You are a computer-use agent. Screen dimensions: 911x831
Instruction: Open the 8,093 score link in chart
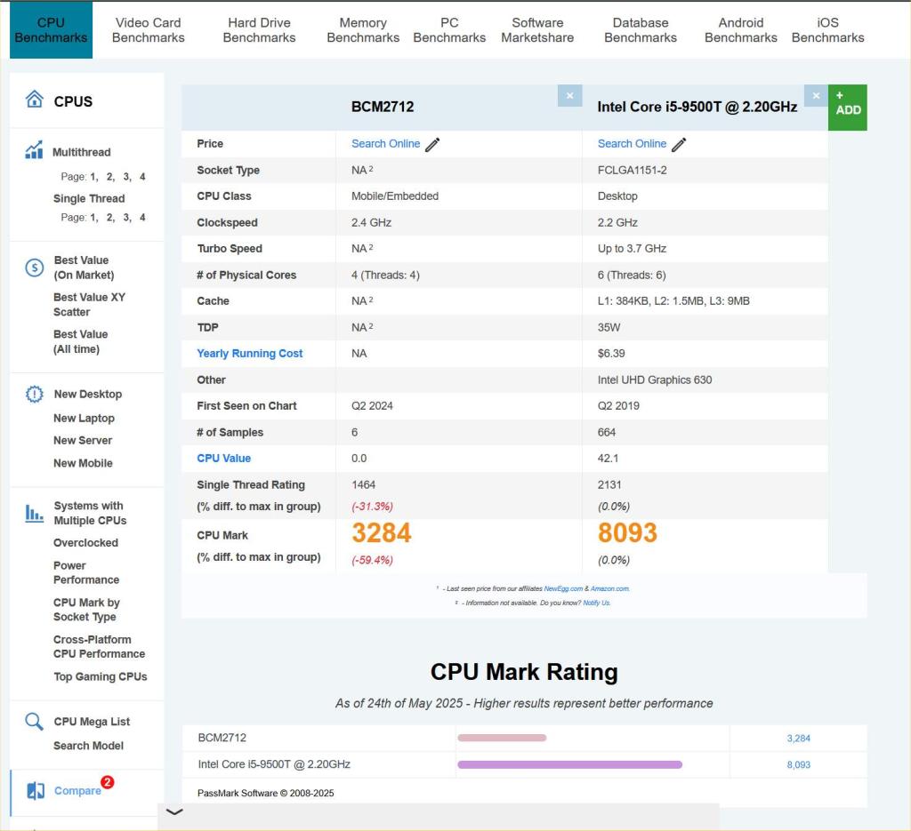pyautogui.click(x=798, y=764)
